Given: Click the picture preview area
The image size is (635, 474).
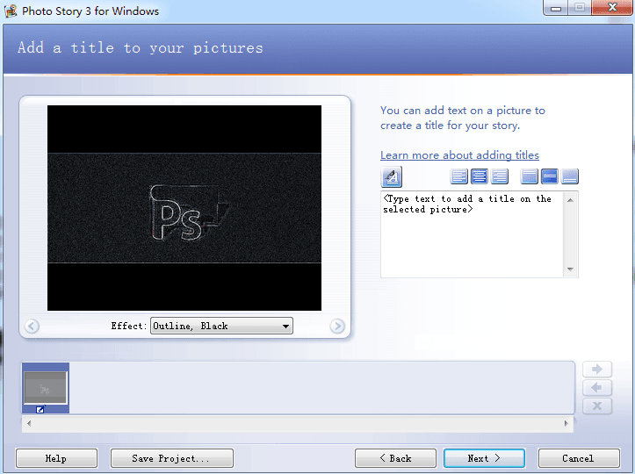Looking at the screenshot, I should 184,208.
